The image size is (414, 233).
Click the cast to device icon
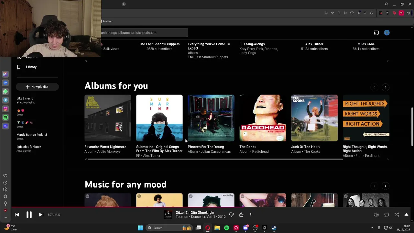point(376,33)
